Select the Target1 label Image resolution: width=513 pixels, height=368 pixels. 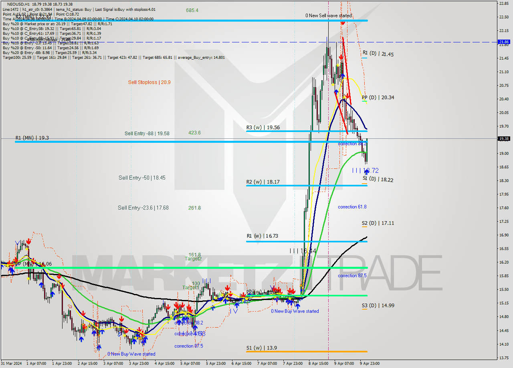pos(191,288)
